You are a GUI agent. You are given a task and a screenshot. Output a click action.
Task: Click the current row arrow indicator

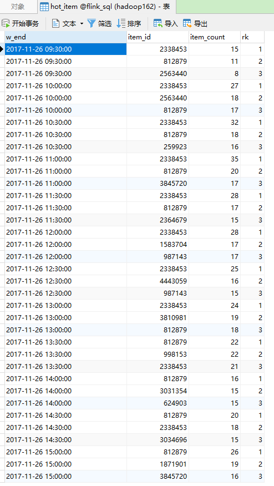(x=2, y=49)
